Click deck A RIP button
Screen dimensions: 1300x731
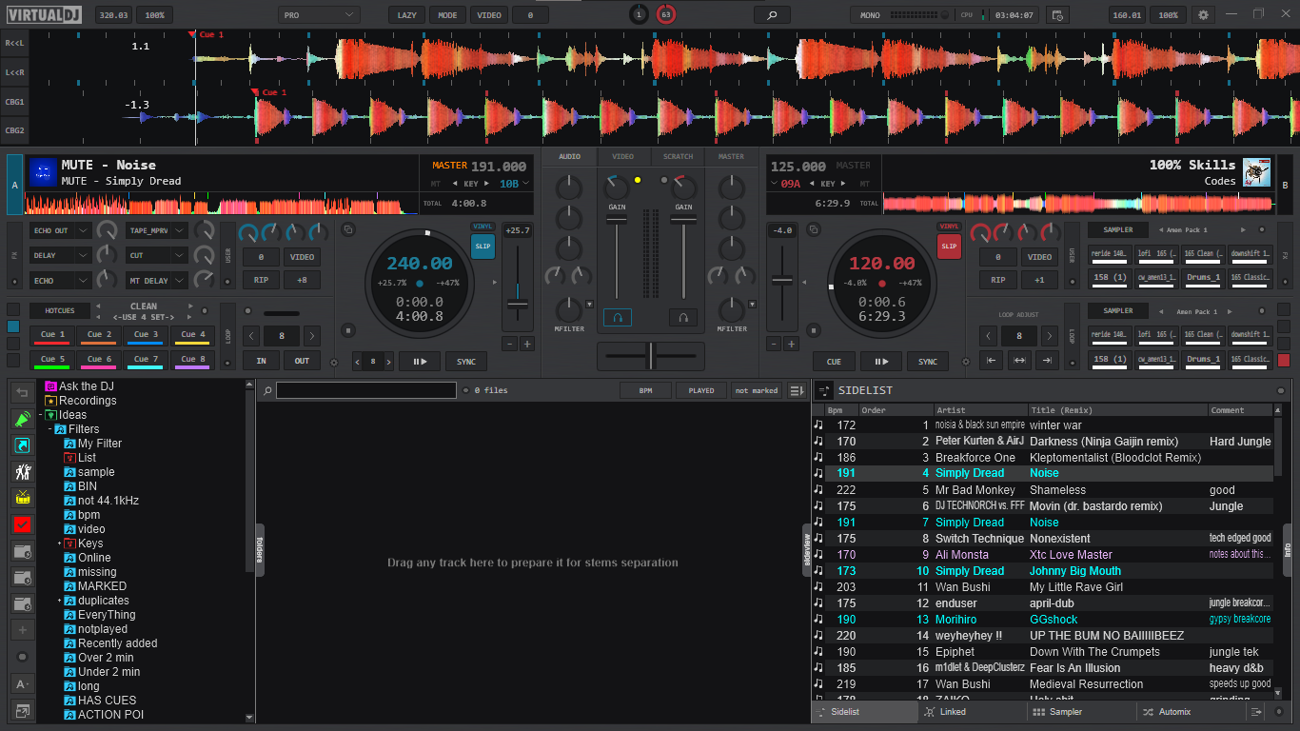click(261, 280)
